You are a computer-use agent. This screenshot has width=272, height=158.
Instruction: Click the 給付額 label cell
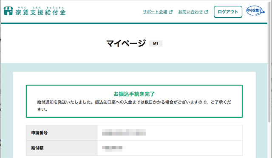click(62, 148)
